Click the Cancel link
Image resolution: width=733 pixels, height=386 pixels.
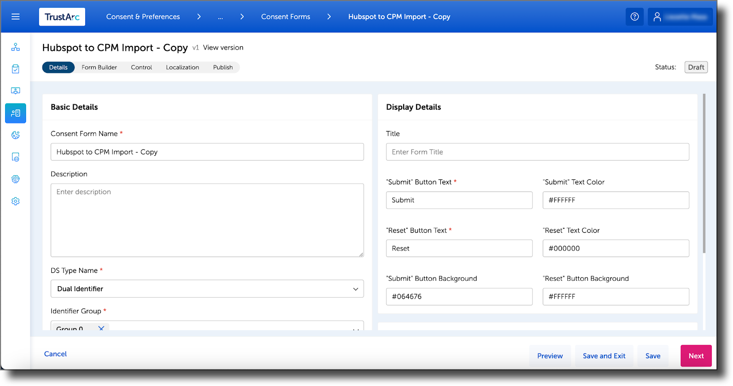click(55, 354)
